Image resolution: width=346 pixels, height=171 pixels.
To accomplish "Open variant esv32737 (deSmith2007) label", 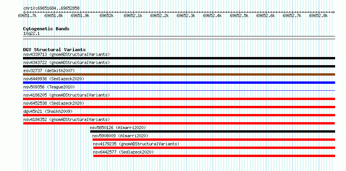I will click(49, 71).
